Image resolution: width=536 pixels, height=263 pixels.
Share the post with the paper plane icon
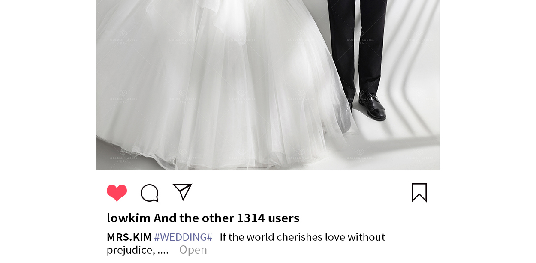tap(182, 192)
